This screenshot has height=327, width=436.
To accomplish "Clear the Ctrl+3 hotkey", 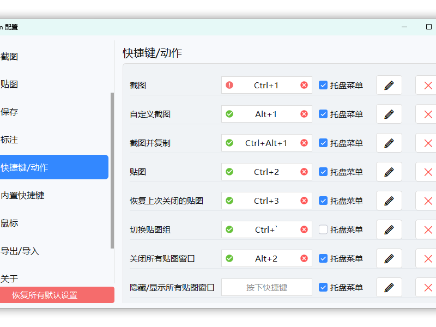I will (304, 201).
